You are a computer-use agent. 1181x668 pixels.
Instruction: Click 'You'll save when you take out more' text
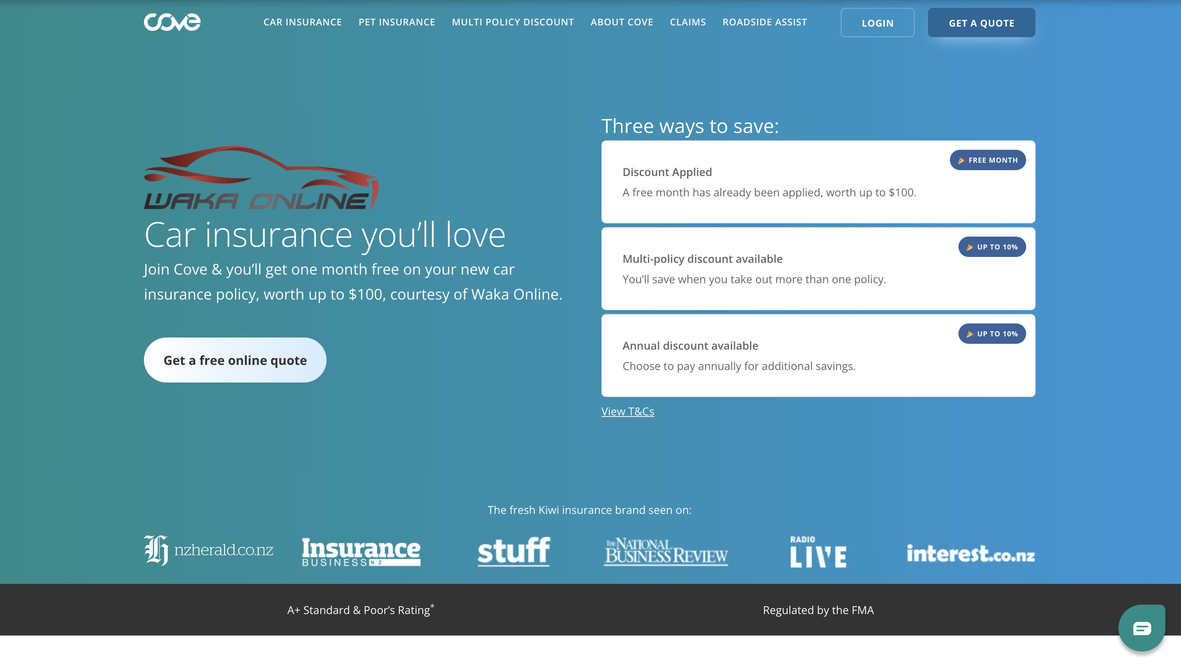tap(754, 279)
